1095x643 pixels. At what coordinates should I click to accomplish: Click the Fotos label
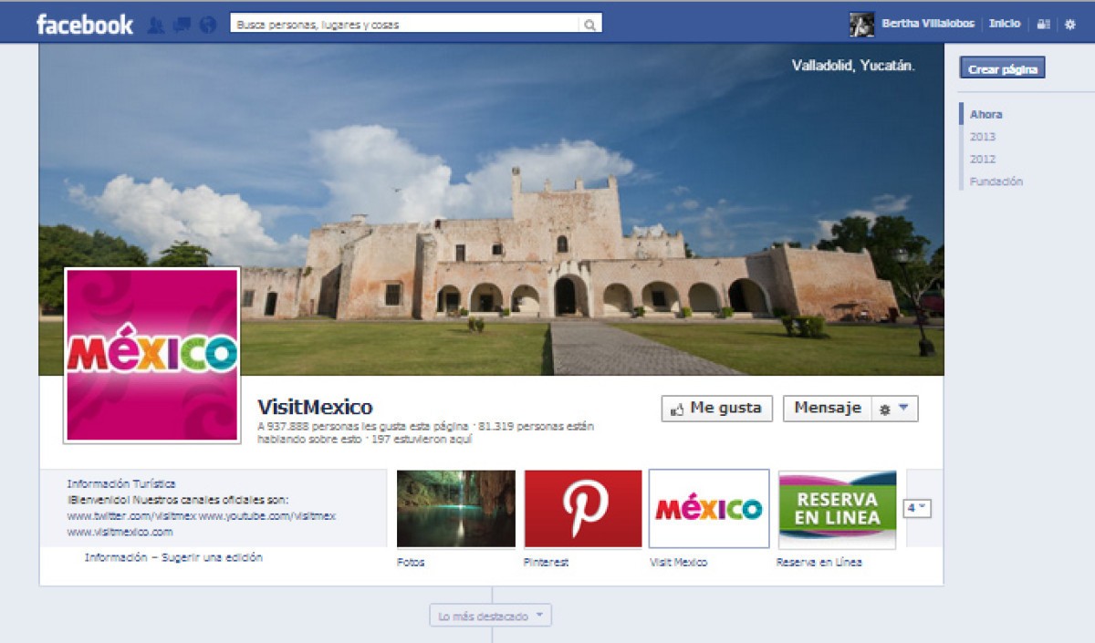411,563
